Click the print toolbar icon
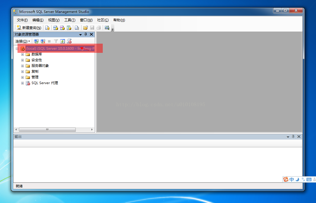 click(98, 28)
